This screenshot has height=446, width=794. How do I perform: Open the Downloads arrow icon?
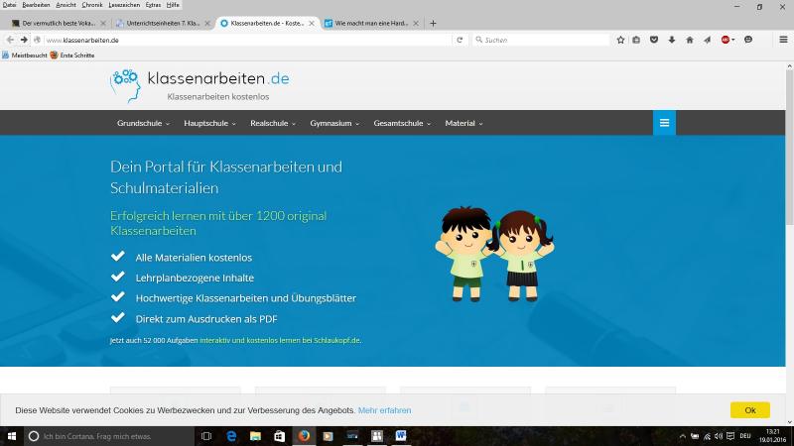coord(672,40)
